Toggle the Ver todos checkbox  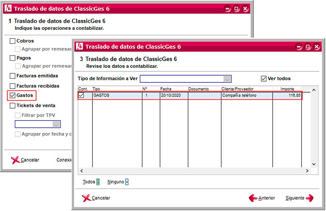264,79
